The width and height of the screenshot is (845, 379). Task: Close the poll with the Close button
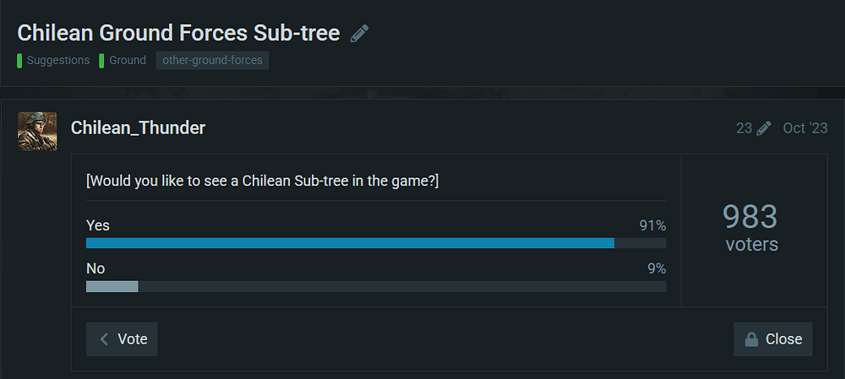tap(772, 339)
